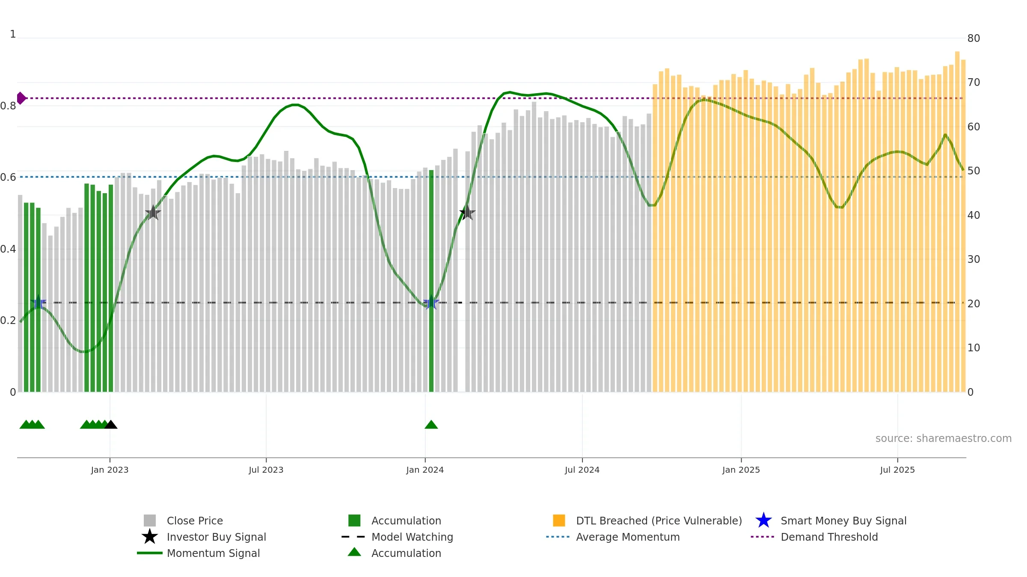
Task: Click the black star on chart near early 2024
Action: (x=467, y=212)
